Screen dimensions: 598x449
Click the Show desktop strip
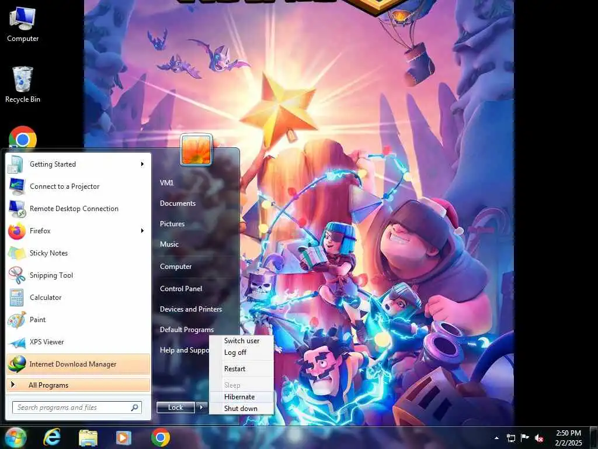[594, 437]
